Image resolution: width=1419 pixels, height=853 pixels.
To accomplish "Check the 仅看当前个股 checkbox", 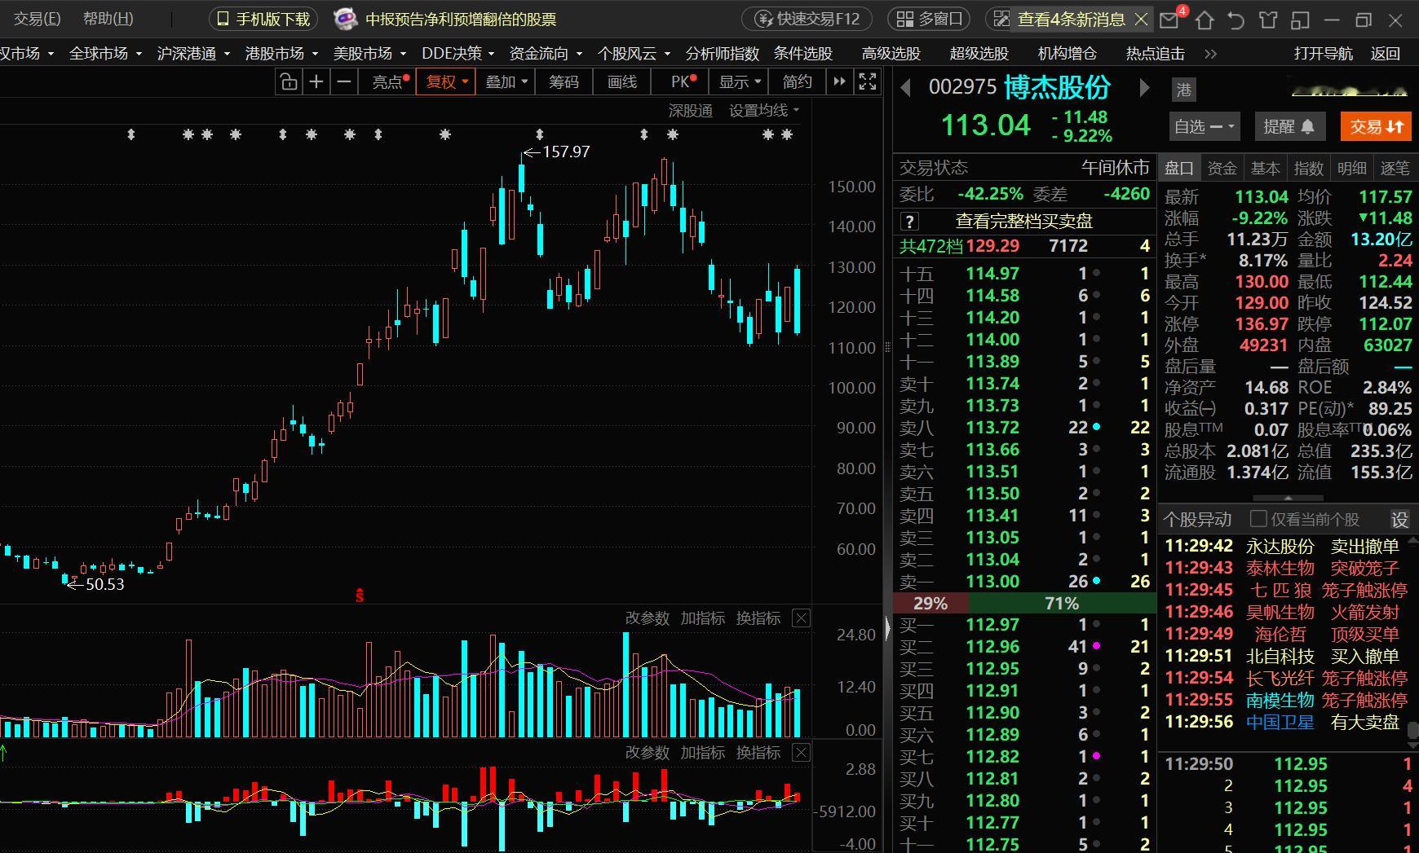I will coord(1258,519).
